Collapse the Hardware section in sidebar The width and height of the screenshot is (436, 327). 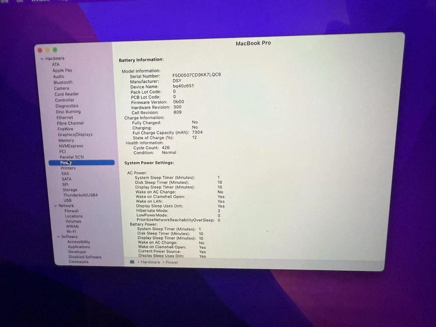[x=42, y=59]
